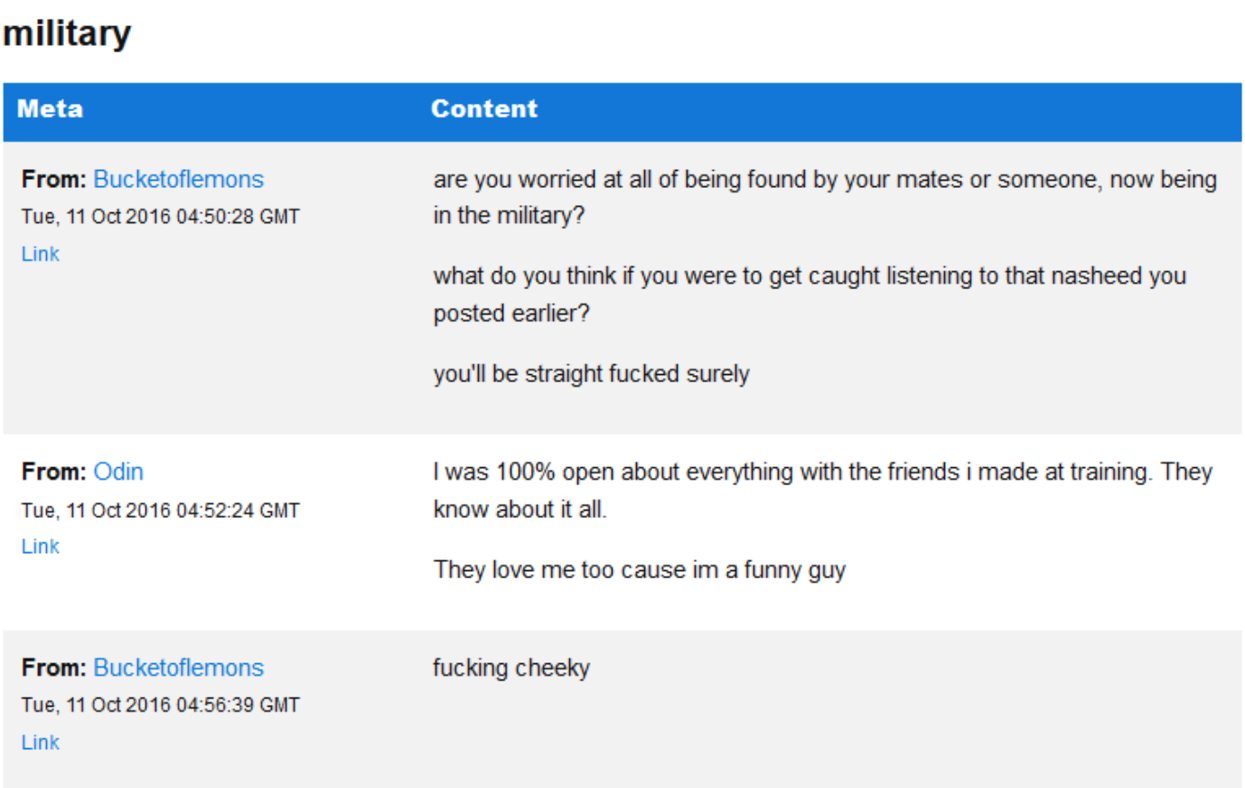Click the paragraph mentioning the nasheed posted earlier

coord(810,295)
